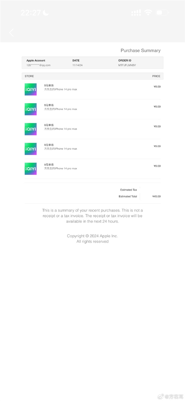Tap the 22:27 clock in status bar
The height and width of the screenshot is (401, 185).
click(x=31, y=13)
